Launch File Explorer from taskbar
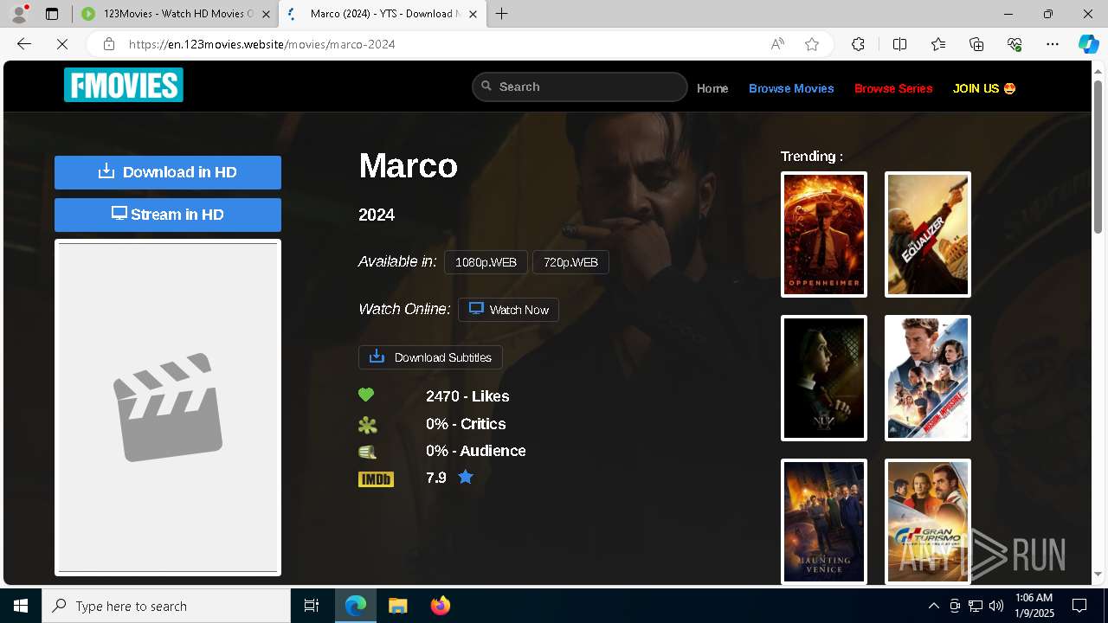The height and width of the screenshot is (623, 1108). click(397, 606)
